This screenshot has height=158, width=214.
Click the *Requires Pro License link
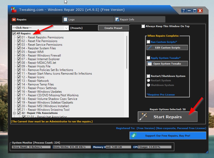click(x=161, y=94)
